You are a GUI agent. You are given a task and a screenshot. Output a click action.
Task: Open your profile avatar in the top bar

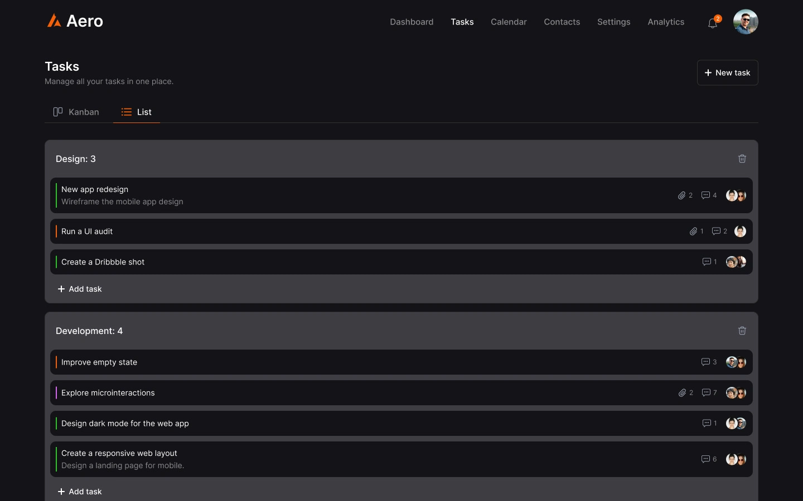(x=745, y=22)
